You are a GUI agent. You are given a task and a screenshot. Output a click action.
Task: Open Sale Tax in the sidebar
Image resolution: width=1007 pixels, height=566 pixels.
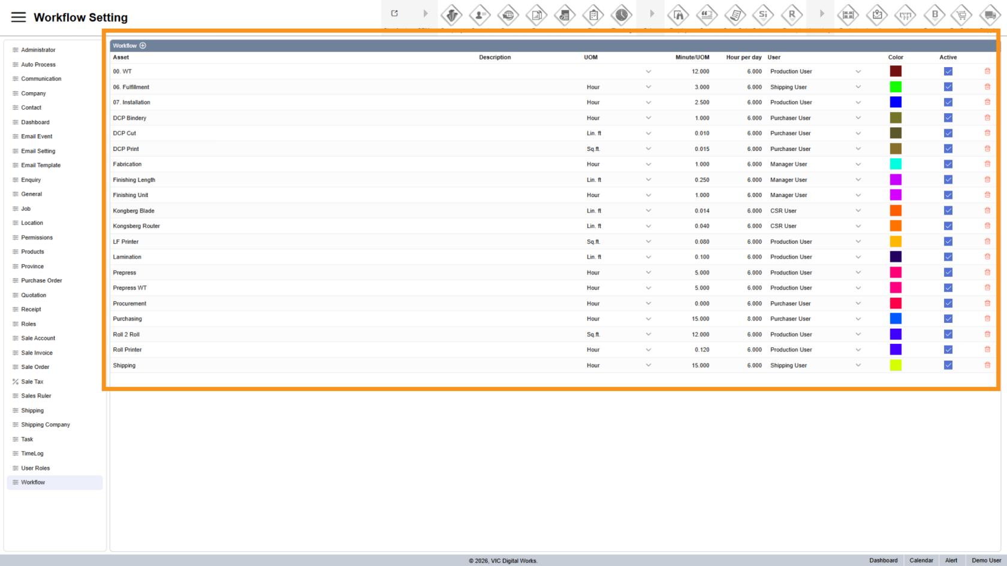55,382
